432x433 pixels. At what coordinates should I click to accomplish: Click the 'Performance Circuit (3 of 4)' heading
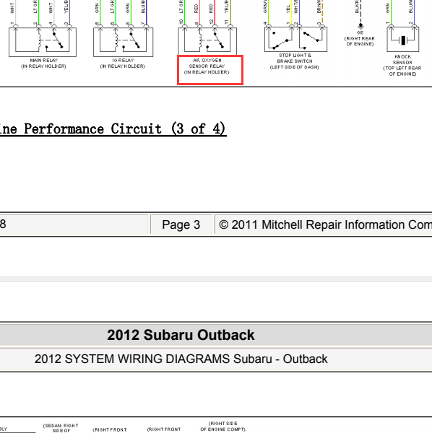(x=125, y=129)
